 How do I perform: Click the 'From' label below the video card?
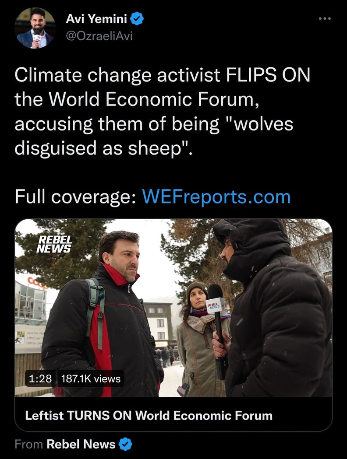point(29,444)
